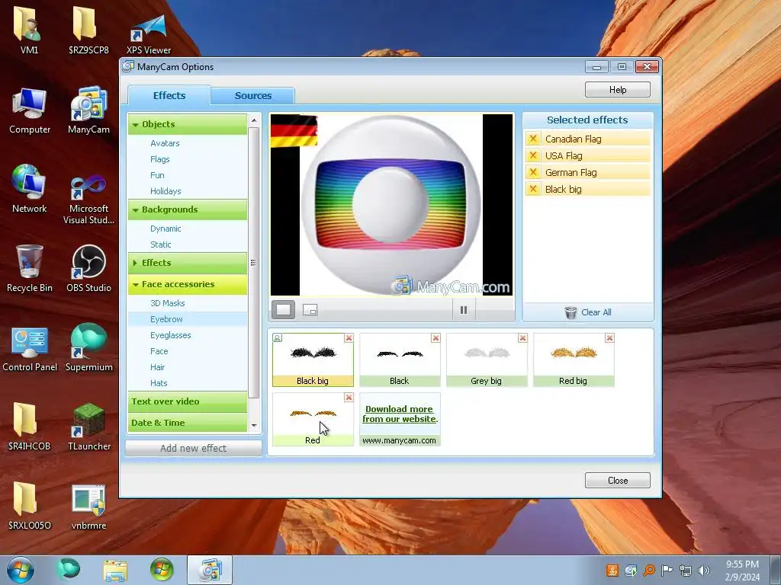Screen dimensions: 781x585
Task: Select Fun under Objects
Action: point(157,175)
